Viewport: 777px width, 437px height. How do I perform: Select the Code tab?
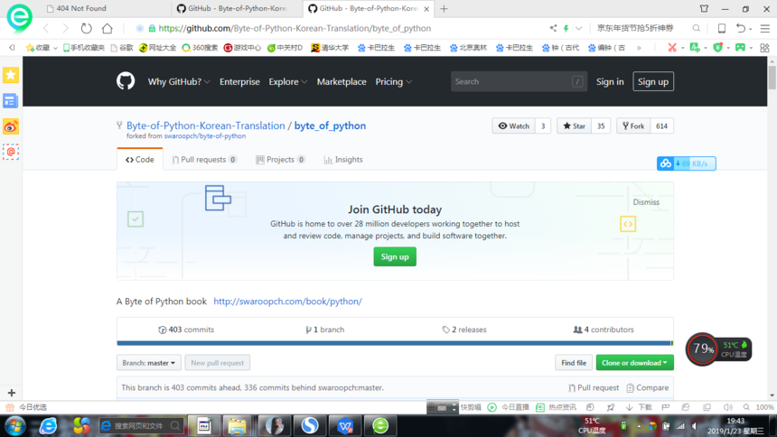coord(140,160)
